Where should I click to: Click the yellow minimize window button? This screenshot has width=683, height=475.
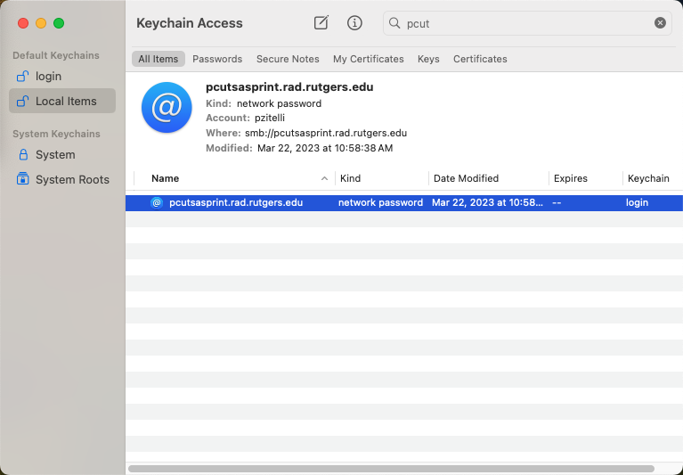click(x=41, y=23)
